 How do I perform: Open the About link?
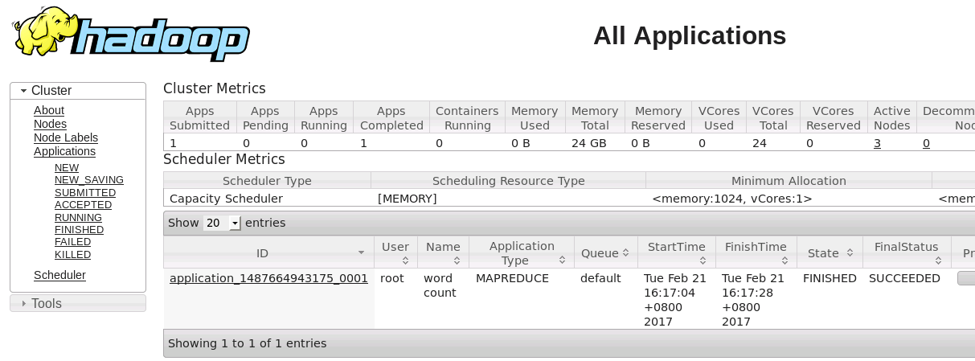(49, 110)
